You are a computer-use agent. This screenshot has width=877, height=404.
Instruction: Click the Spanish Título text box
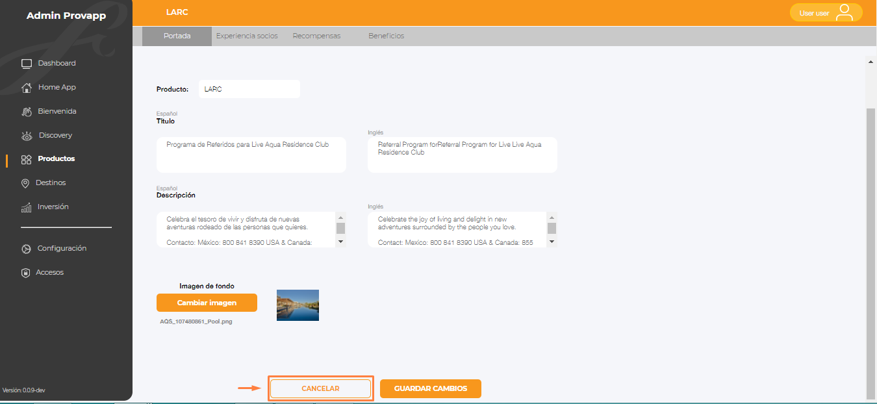[x=251, y=155]
